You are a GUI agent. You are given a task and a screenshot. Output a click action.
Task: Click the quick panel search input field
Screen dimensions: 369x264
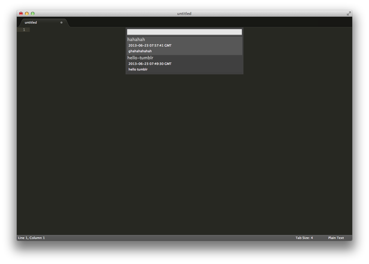(184, 32)
